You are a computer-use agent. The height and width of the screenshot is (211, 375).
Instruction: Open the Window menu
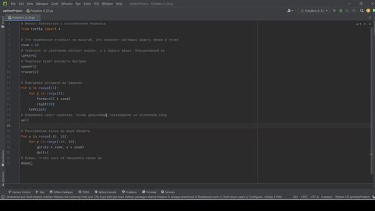(107, 4)
